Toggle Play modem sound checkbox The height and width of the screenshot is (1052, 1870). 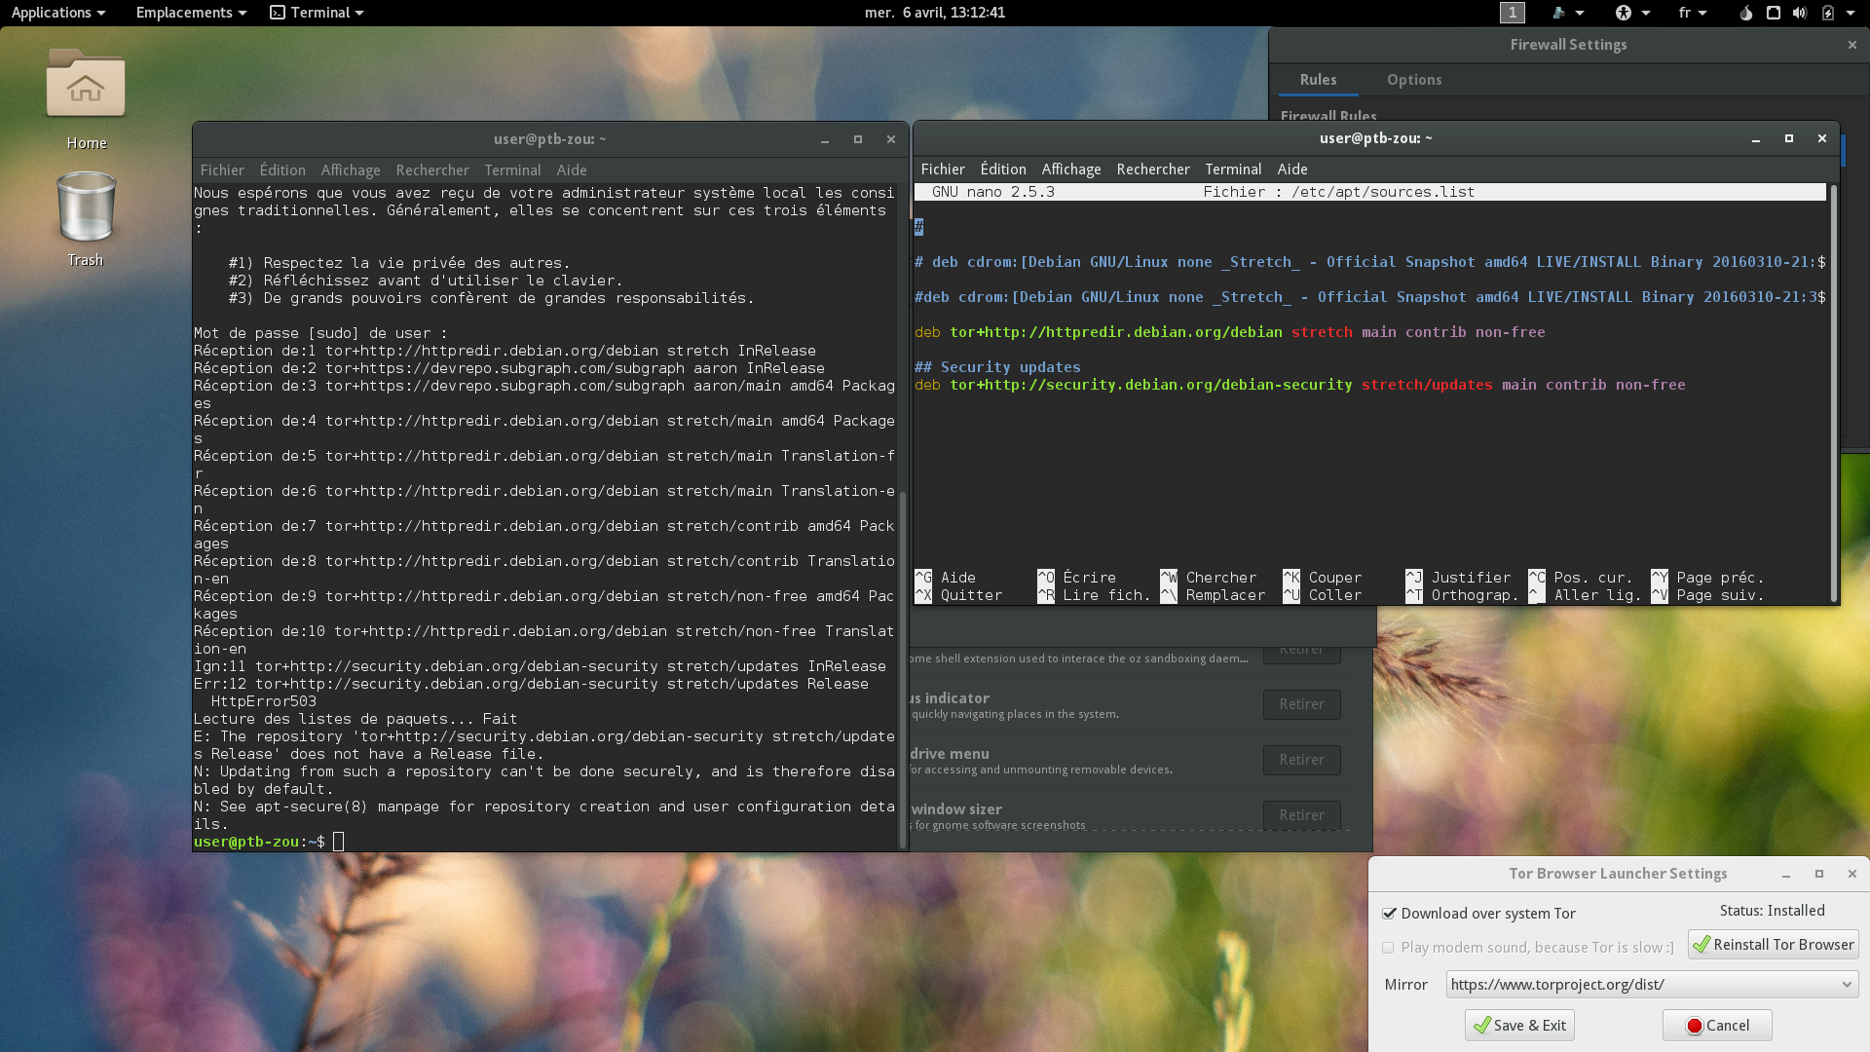tap(1388, 947)
